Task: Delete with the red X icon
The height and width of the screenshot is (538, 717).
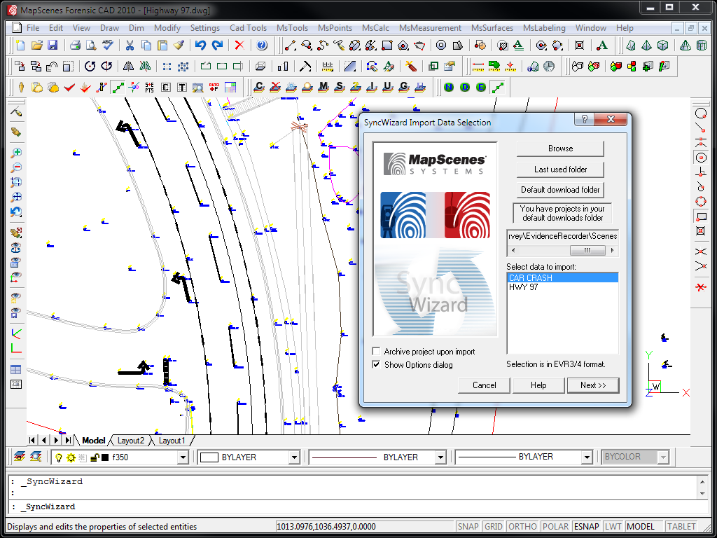Action: pyautogui.click(x=239, y=46)
